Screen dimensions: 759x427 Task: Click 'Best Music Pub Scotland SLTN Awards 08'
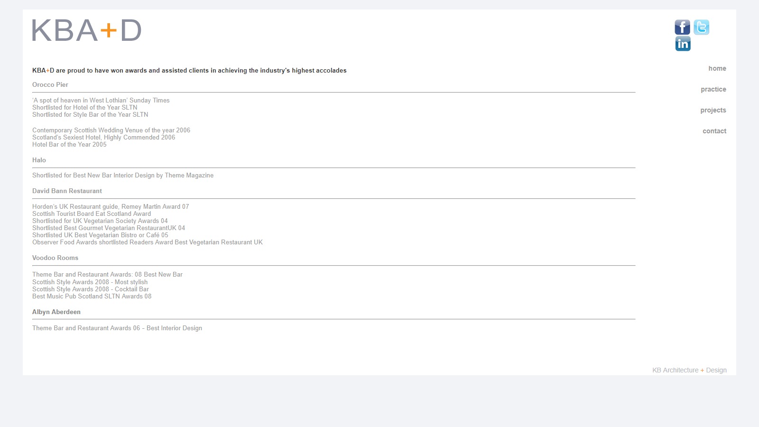click(92, 296)
